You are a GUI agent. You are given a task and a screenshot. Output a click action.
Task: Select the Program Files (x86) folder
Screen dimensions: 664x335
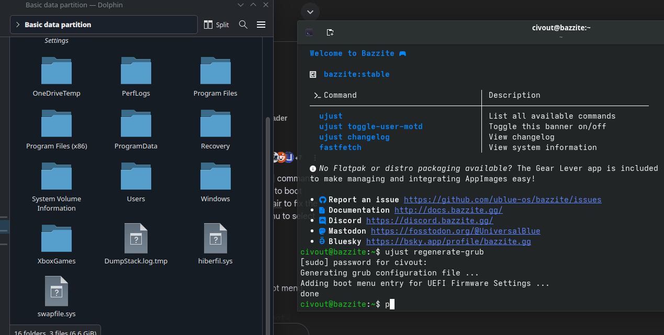click(x=57, y=123)
